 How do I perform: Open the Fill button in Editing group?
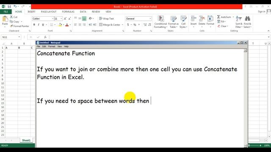[221, 22]
